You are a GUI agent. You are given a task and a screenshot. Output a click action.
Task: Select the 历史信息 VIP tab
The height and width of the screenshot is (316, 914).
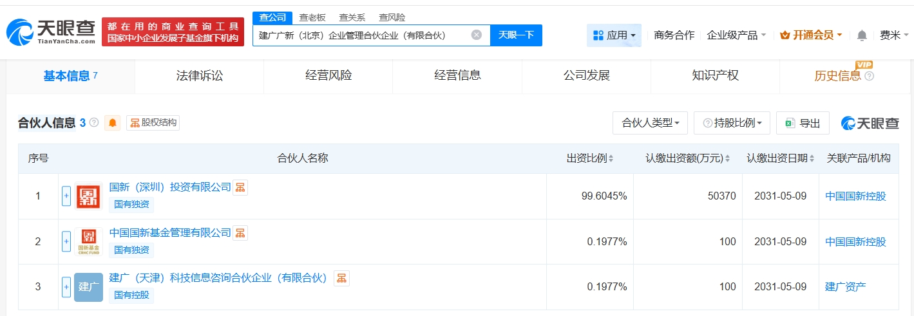coord(844,76)
